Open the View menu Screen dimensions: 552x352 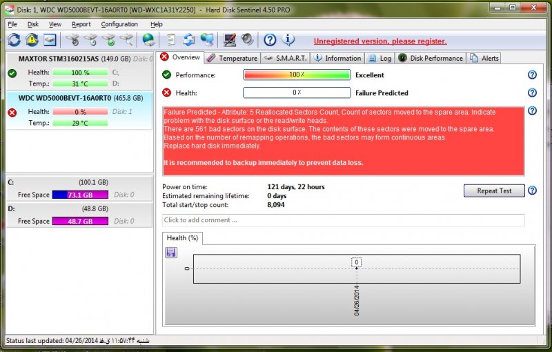tap(55, 24)
